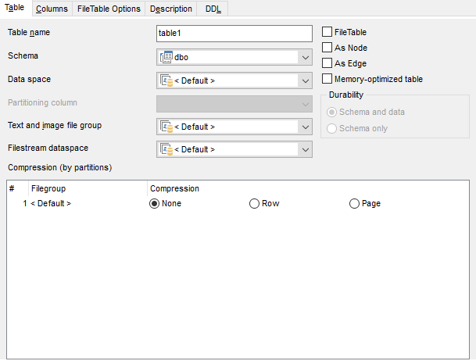Image resolution: width=476 pixels, height=361 pixels.
Task: Check the As Node option
Action: click(327, 48)
